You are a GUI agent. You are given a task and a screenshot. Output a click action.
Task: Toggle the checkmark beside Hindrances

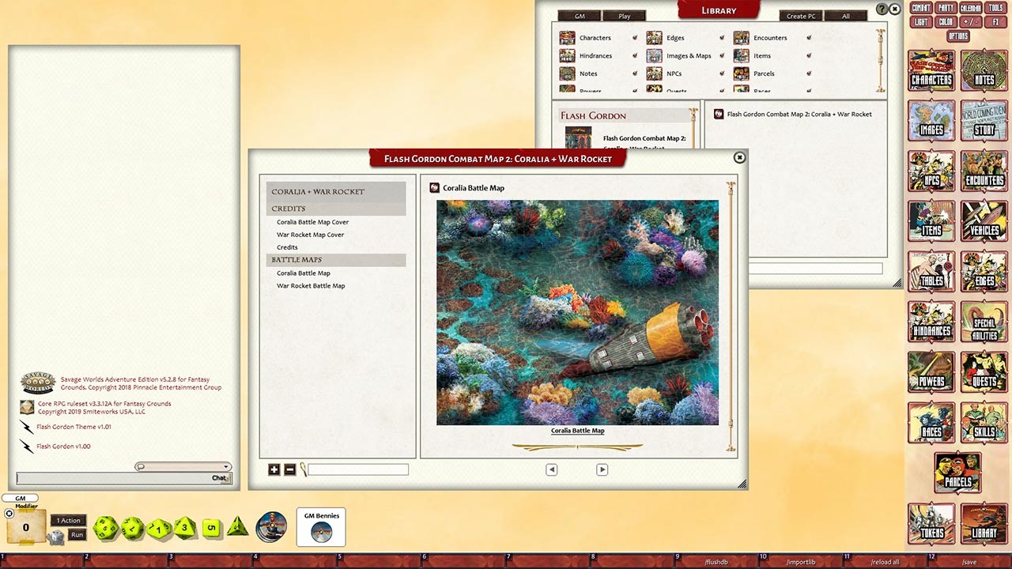click(x=635, y=55)
